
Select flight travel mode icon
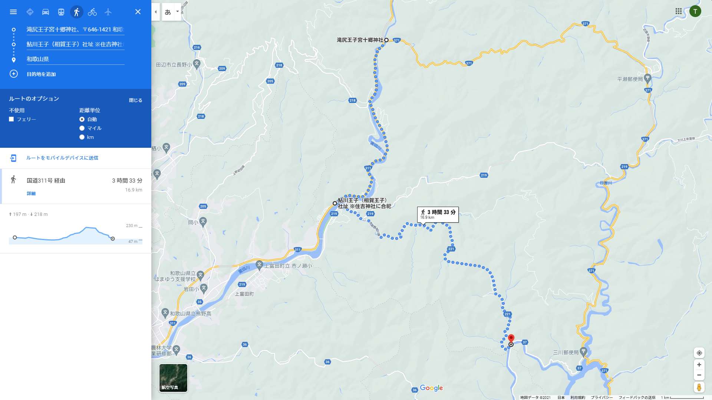(108, 12)
